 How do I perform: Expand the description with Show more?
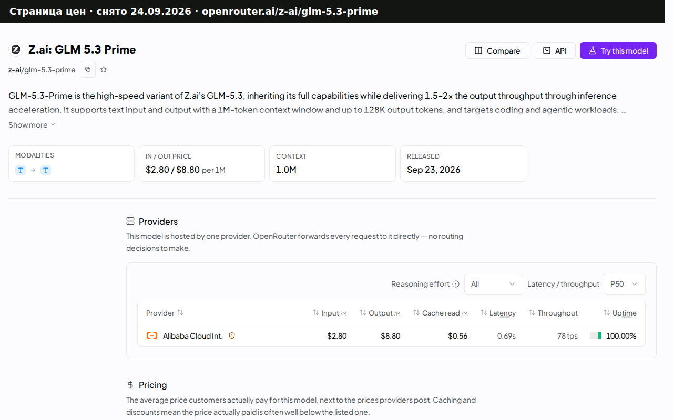[x=32, y=125]
